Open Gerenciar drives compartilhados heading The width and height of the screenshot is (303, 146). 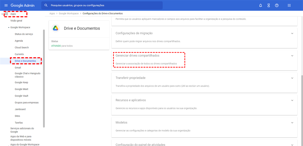tap(137, 55)
